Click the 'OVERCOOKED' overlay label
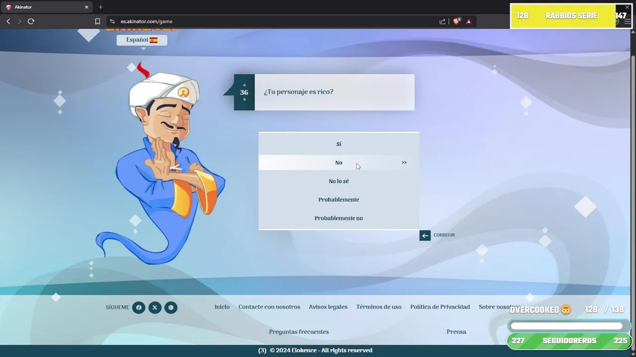 [x=534, y=310]
